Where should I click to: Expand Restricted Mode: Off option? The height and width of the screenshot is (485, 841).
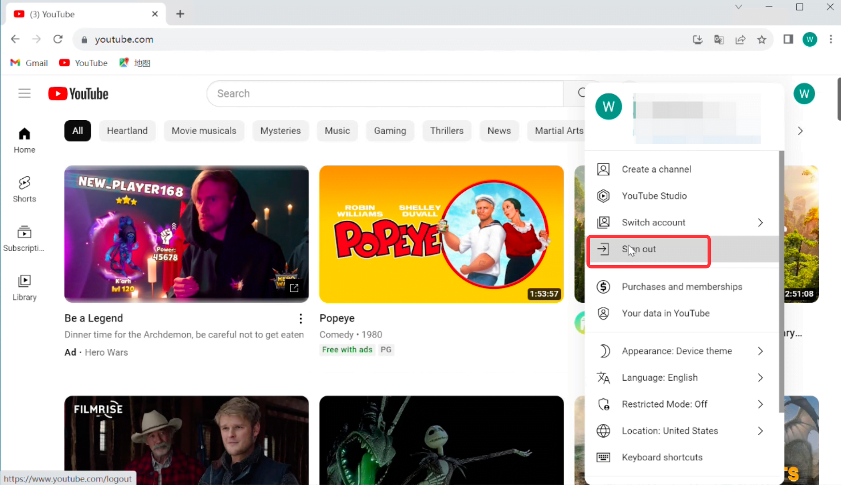(x=682, y=404)
